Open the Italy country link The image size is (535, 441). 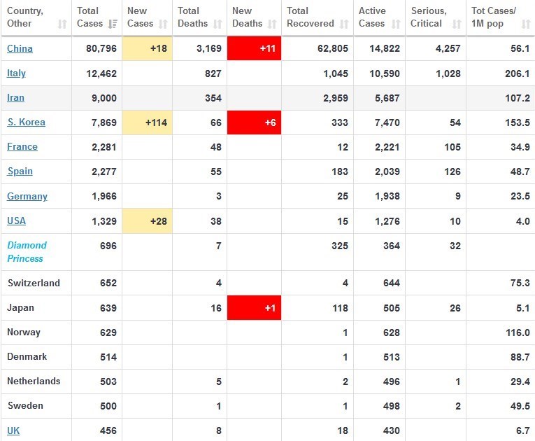(x=17, y=73)
